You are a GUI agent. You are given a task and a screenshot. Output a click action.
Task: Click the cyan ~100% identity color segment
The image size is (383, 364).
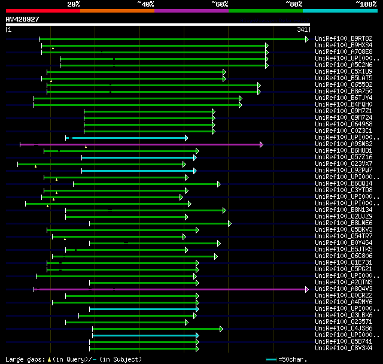point(341,11)
